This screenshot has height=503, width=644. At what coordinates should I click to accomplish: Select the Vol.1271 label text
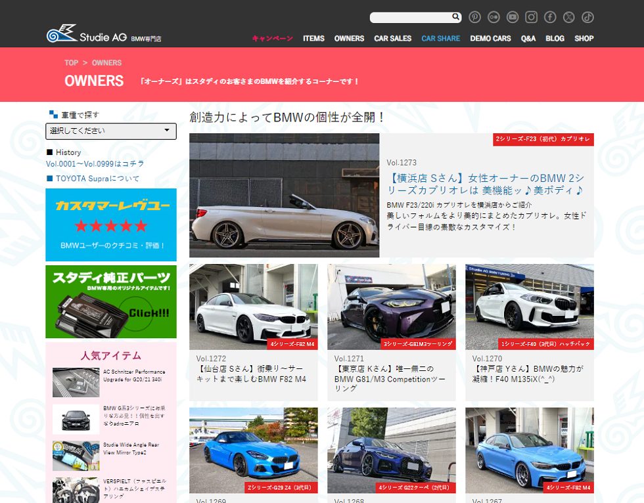(x=349, y=359)
